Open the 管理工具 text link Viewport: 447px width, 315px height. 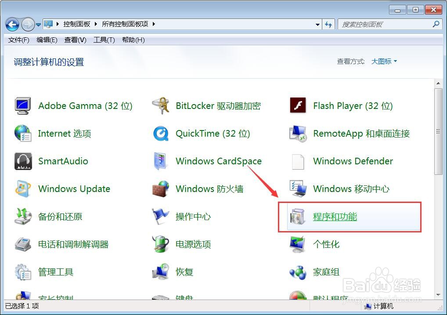coord(56,272)
